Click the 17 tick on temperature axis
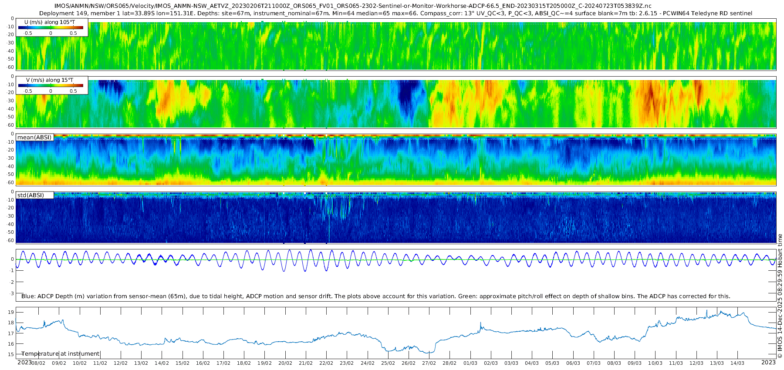Viewport: 784px width, 370px height. [11, 333]
